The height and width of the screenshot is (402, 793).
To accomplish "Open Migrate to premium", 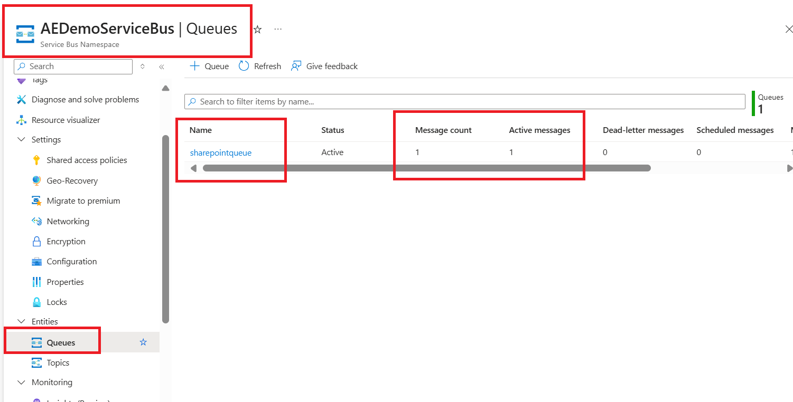I will pos(83,201).
